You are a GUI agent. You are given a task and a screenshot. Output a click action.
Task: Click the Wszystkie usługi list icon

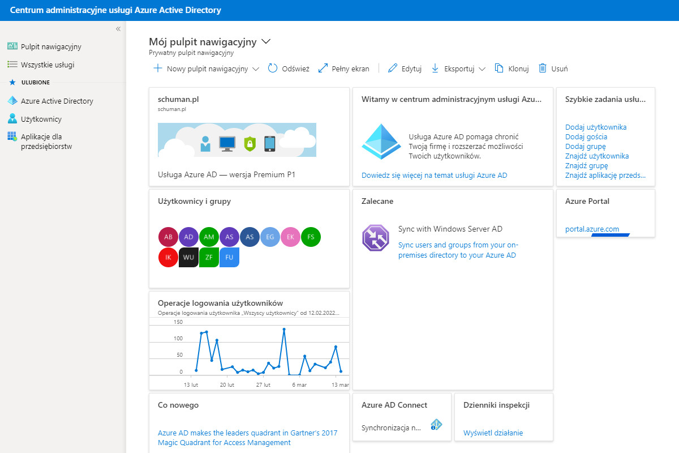click(12, 65)
